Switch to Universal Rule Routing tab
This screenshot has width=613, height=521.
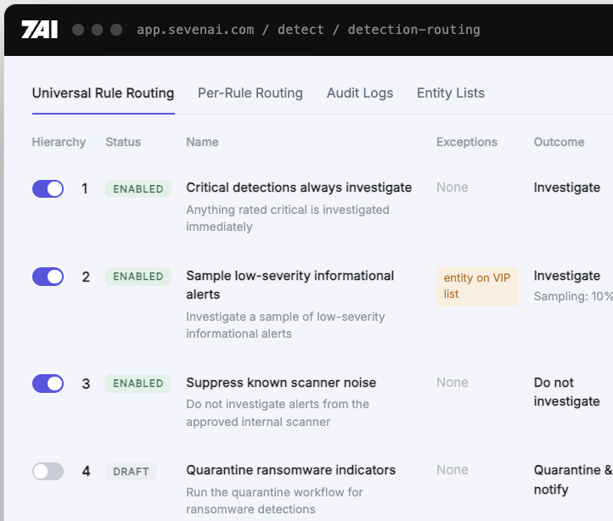(104, 93)
